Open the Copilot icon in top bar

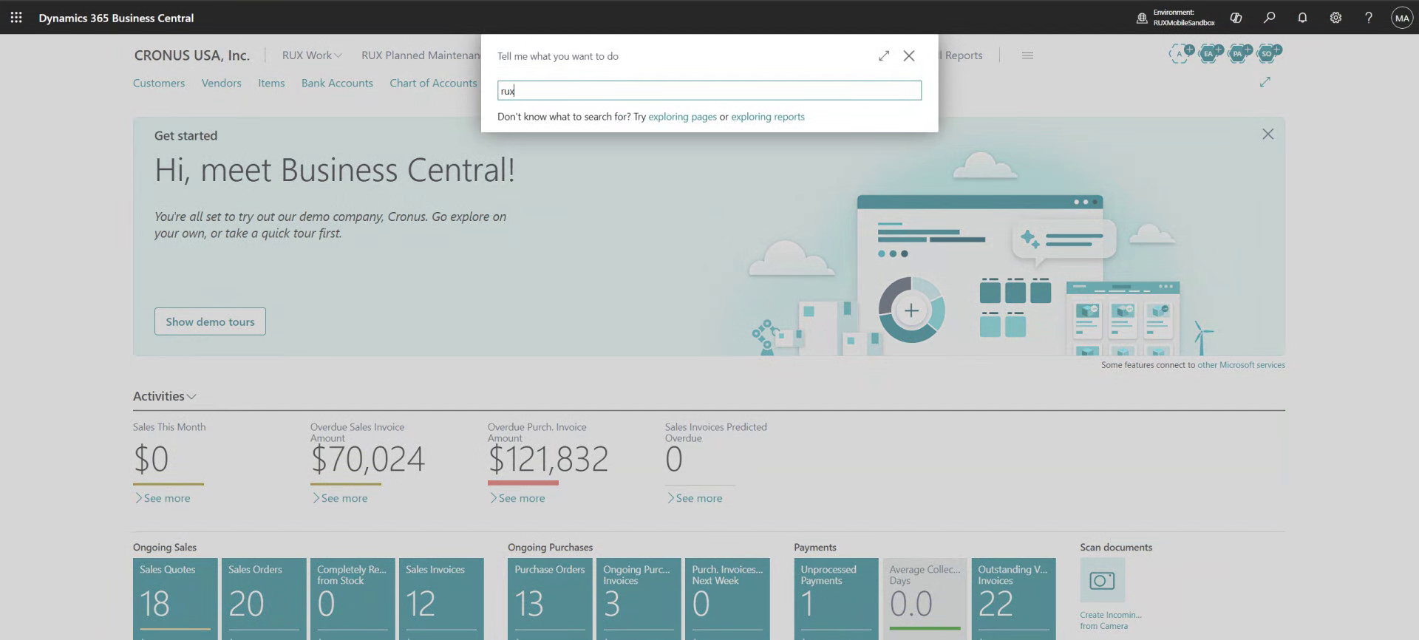(1236, 18)
